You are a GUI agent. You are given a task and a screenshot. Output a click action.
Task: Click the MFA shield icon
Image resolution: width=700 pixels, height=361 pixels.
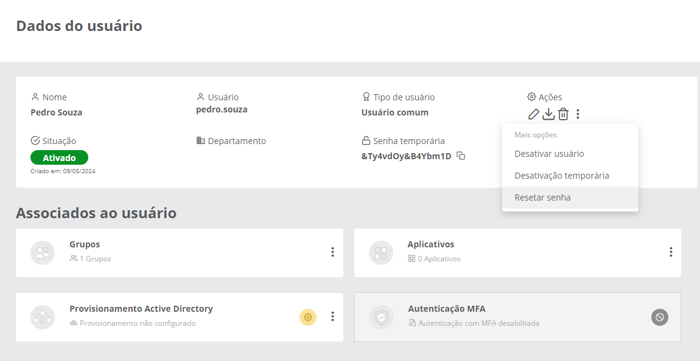click(381, 317)
